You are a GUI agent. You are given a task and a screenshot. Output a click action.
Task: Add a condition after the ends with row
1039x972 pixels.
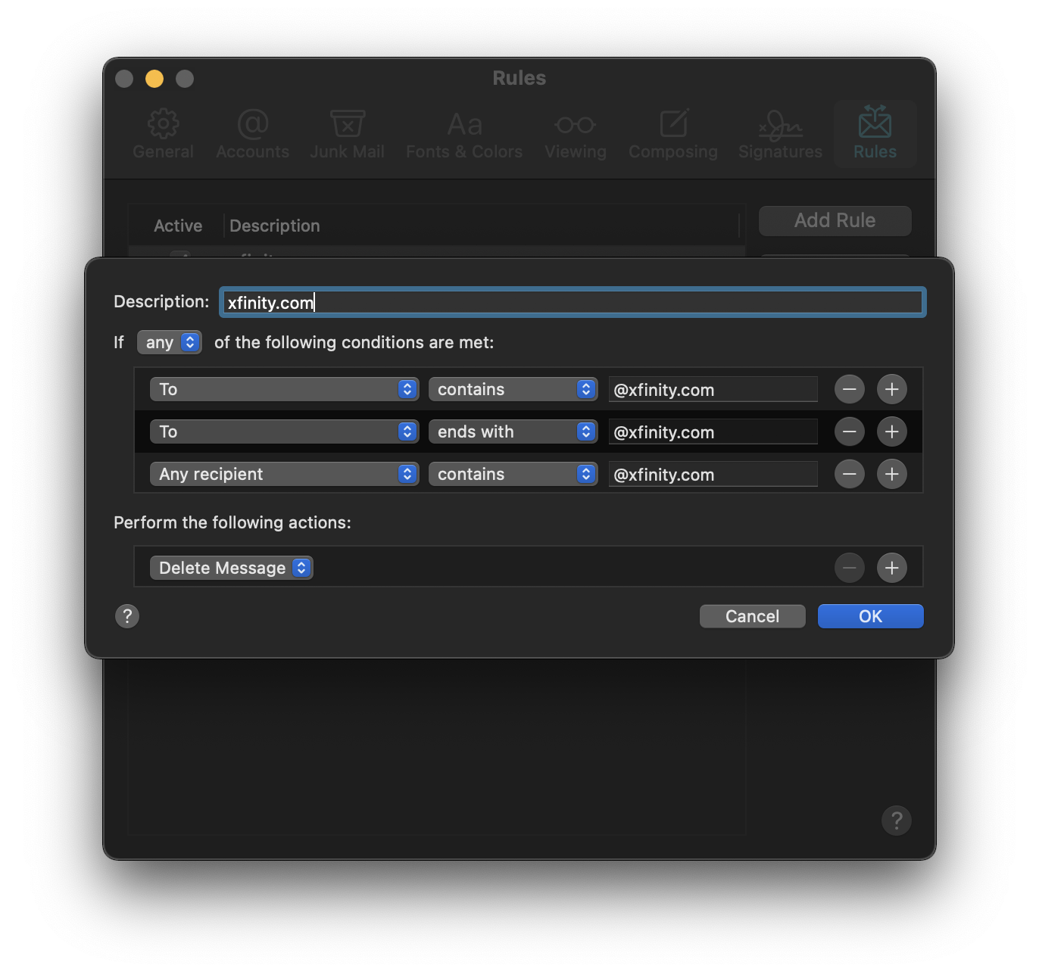click(891, 431)
